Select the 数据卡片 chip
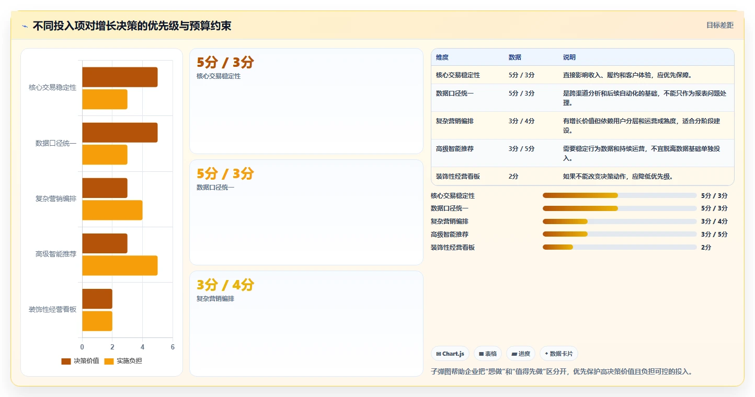The width and height of the screenshot is (755, 397). [559, 354]
